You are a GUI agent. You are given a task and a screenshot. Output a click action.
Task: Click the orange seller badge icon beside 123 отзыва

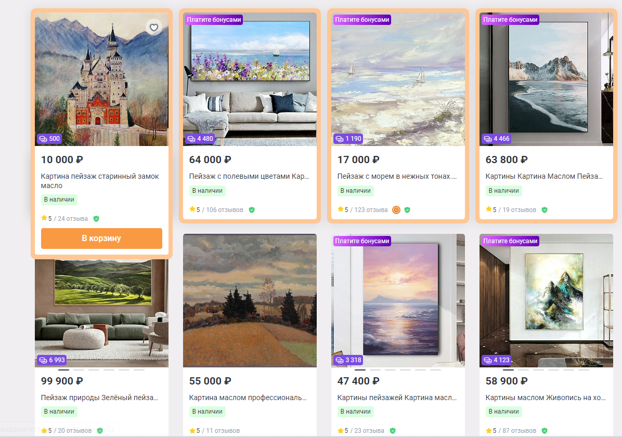click(x=396, y=210)
